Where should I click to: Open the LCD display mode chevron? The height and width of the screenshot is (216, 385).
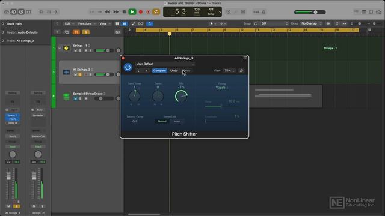220,12
